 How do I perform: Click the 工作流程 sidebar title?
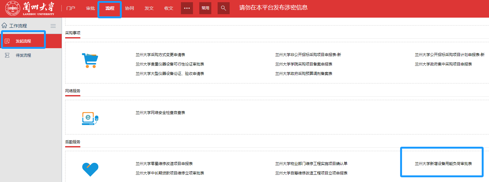(18, 26)
